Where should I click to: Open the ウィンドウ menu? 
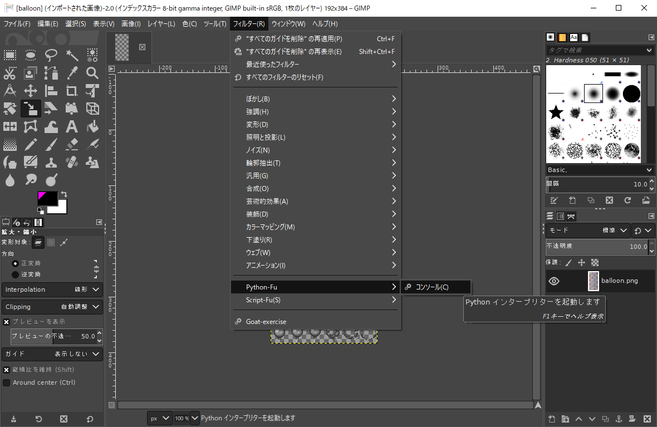(289, 23)
